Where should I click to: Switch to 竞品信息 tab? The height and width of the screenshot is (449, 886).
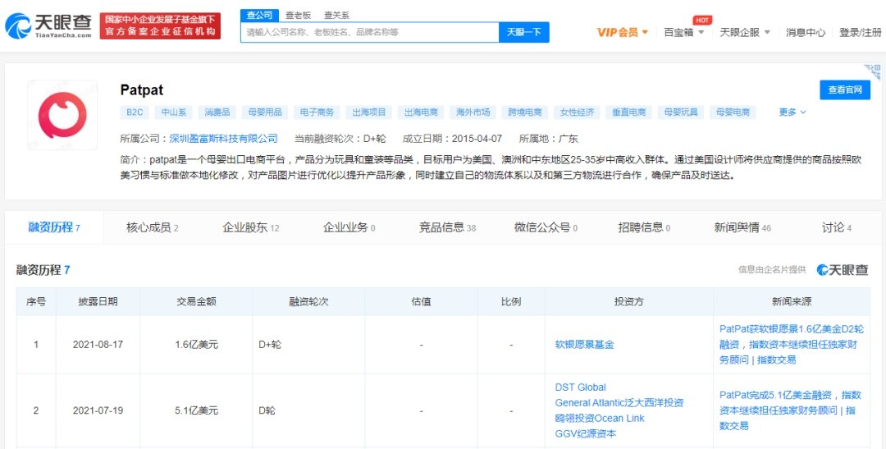pos(448,228)
